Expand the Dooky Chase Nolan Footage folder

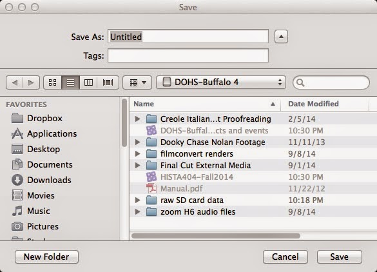click(x=137, y=142)
